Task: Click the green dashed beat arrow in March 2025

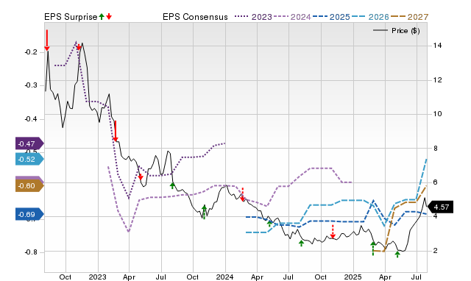Action: (373, 249)
